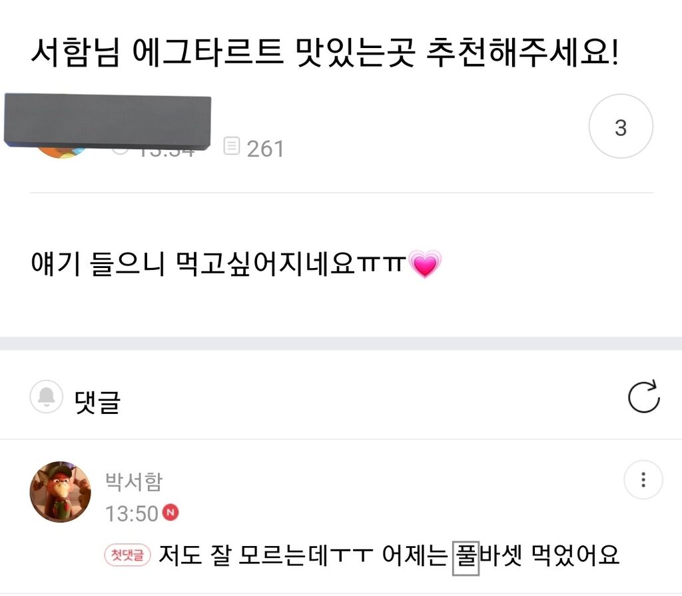Click the view count document icon

coord(231,146)
